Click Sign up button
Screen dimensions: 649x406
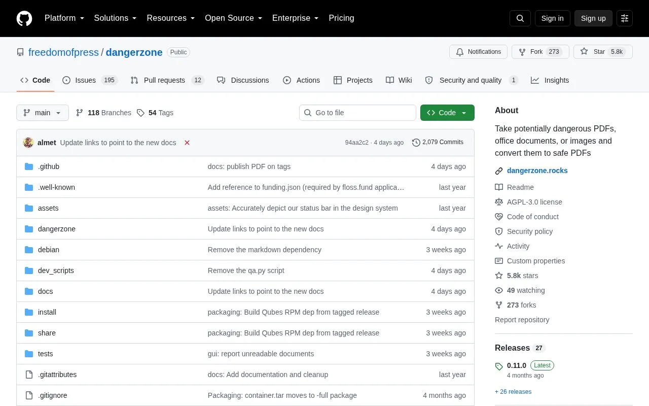[593, 18]
